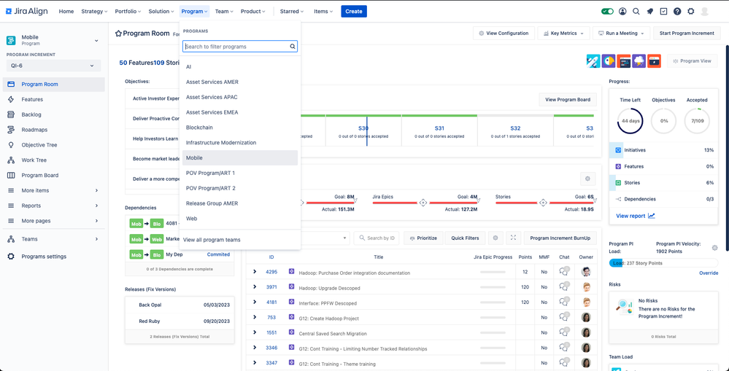Click the Search by ID field
The image size is (729, 371).
click(377, 238)
